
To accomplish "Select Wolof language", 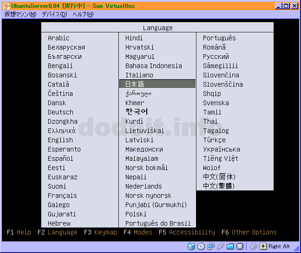I will tap(211, 168).
